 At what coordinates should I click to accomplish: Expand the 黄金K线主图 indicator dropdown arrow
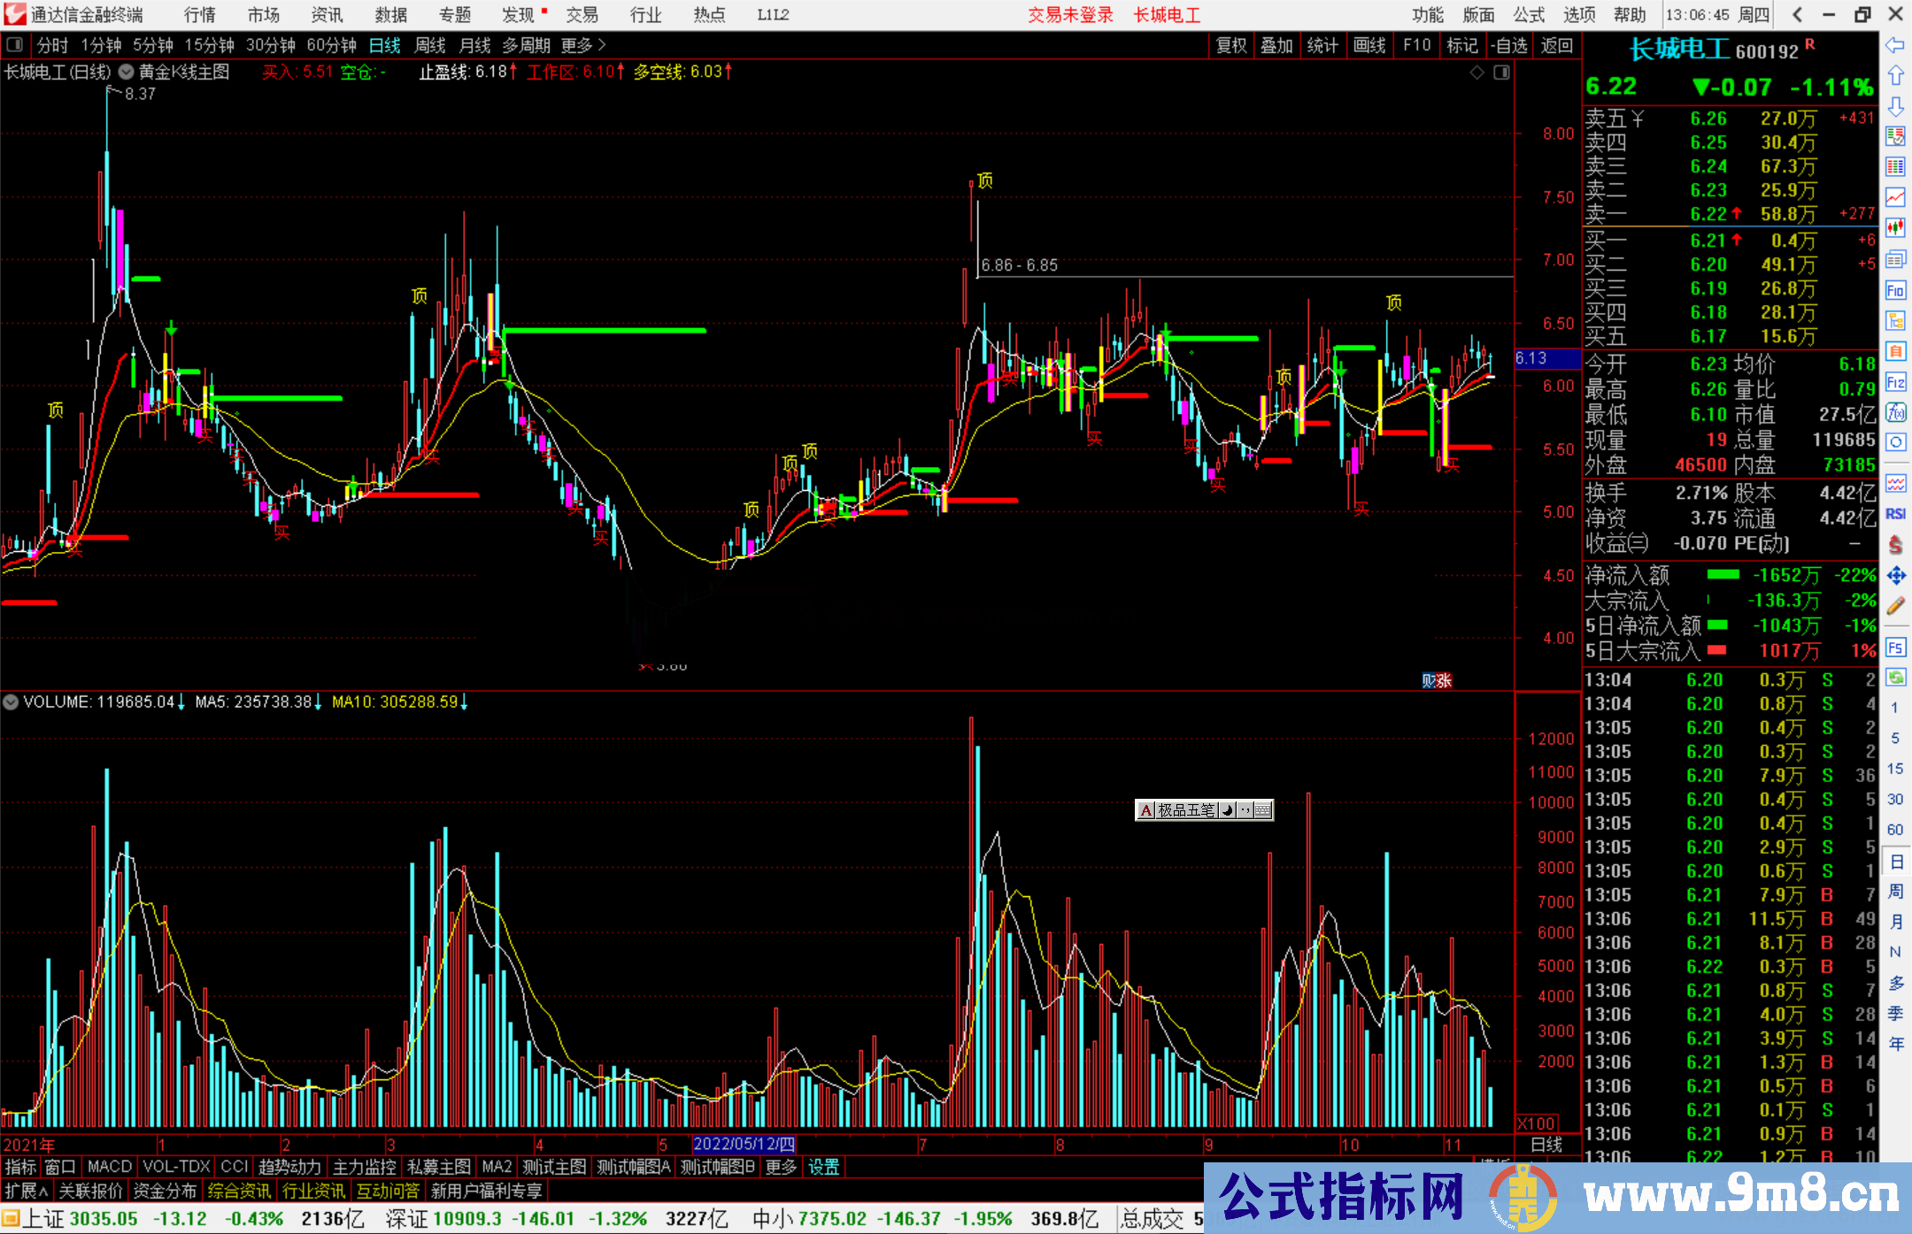[127, 73]
